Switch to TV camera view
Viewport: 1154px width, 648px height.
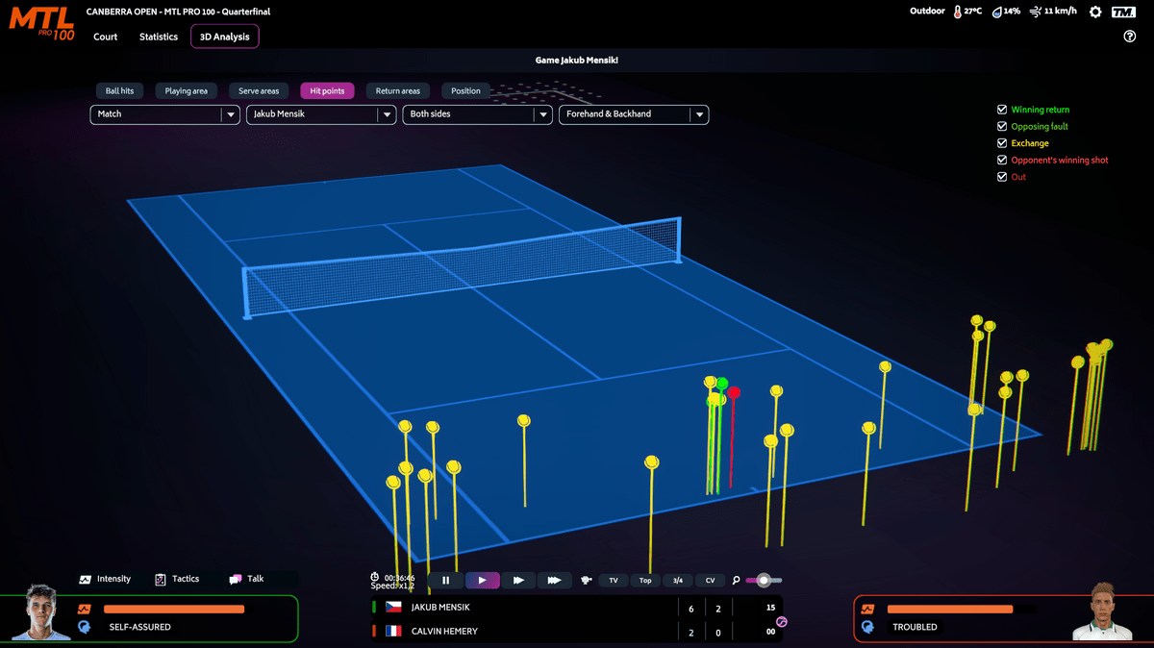[x=614, y=580]
